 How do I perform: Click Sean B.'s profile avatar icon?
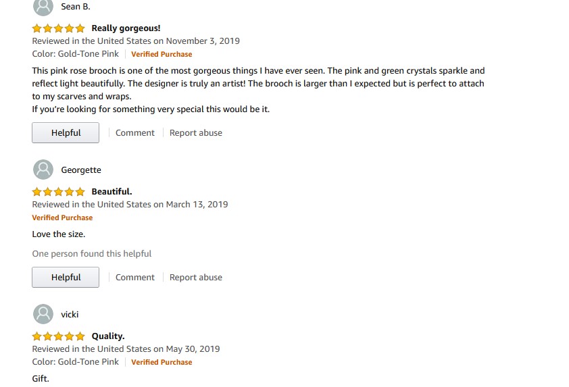point(43,7)
